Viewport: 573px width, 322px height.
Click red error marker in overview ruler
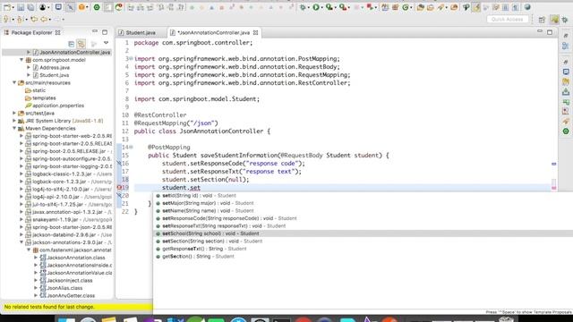(x=553, y=188)
